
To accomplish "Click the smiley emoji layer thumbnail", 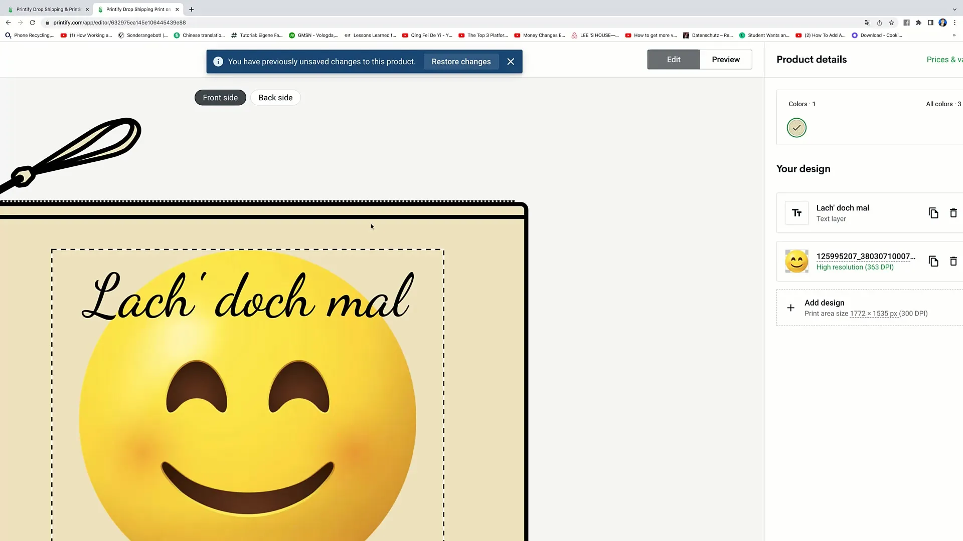I will [x=796, y=261].
